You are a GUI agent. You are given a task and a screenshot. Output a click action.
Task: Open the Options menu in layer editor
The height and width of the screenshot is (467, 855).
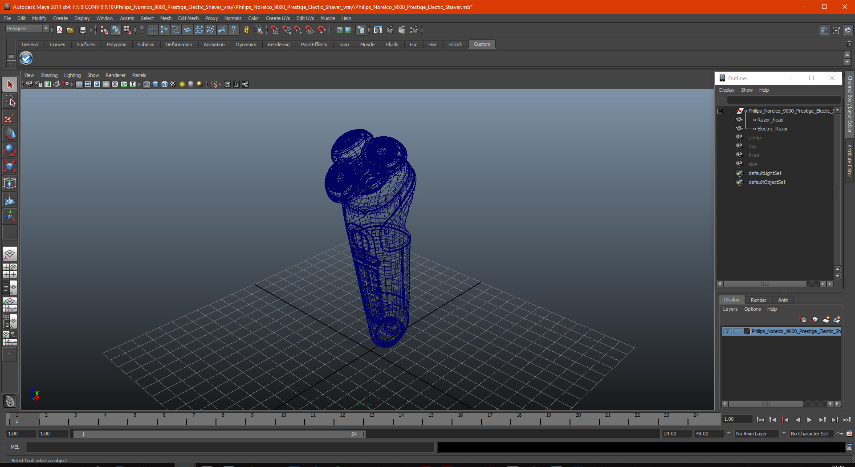(x=752, y=309)
